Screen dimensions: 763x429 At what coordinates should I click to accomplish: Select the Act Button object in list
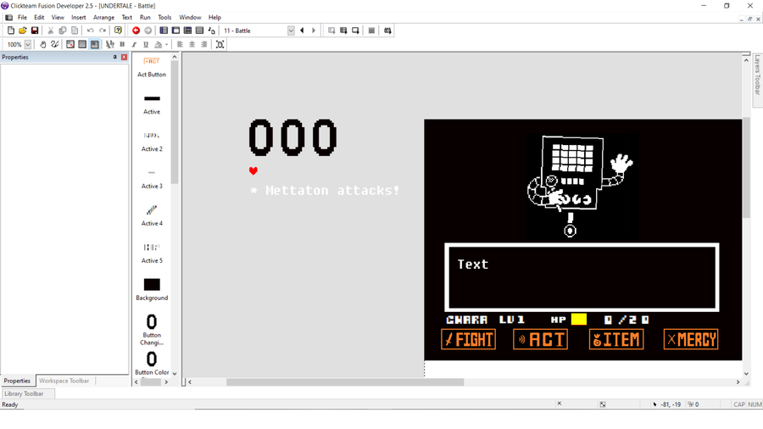(x=152, y=68)
